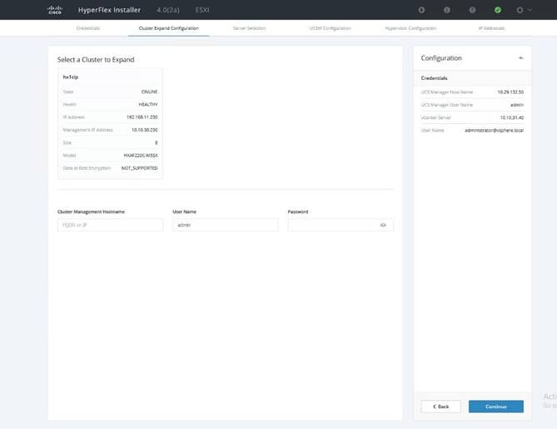557x429 pixels.
Task: Click the ESXi label in header
Action: [x=202, y=10]
